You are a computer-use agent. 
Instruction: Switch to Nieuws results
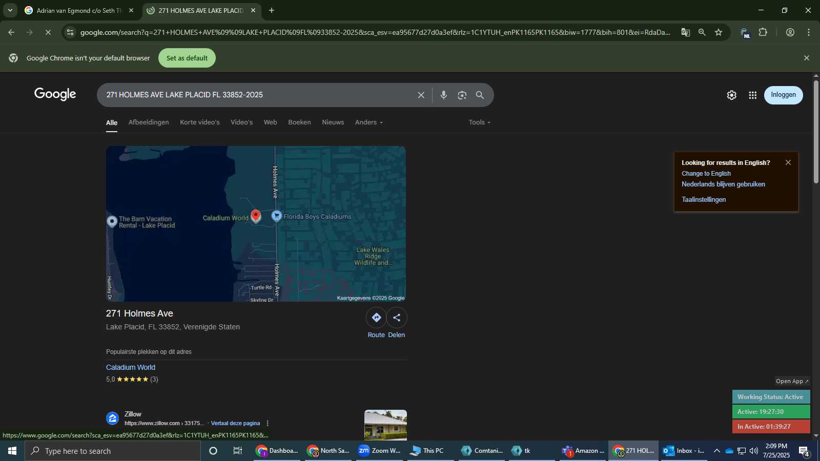[x=333, y=122]
